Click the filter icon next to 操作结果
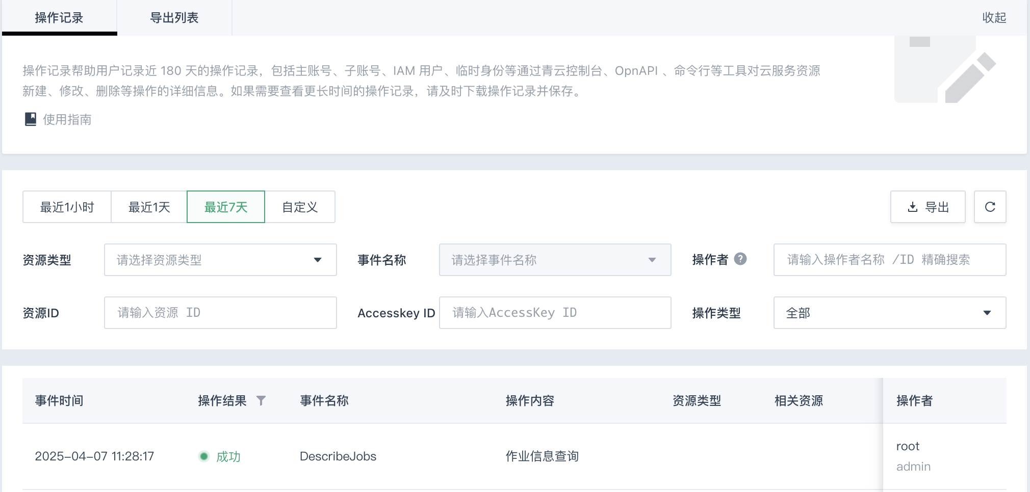1030x492 pixels. point(261,401)
